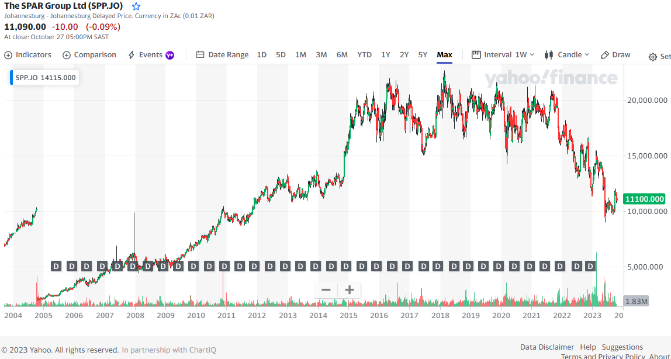Click the 15,000.000 price axis label
This screenshot has height=359, width=671.
tap(646, 156)
